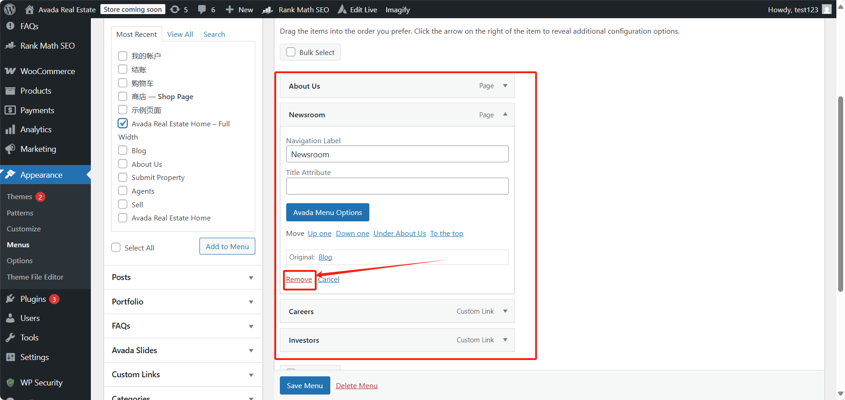Open the Customize submenu item

pyautogui.click(x=24, y=229)
